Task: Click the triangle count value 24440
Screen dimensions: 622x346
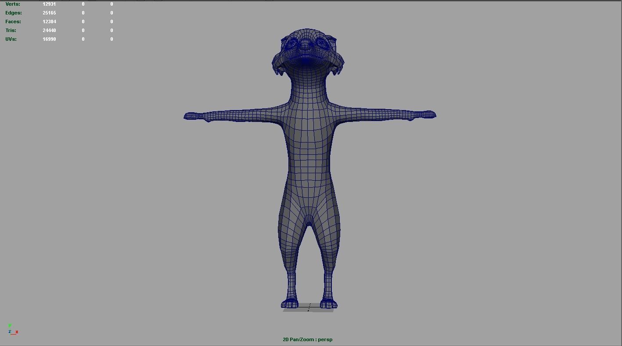Action: [49, 30]
